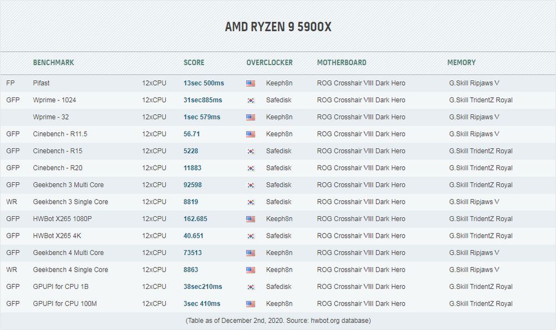The width and height of the screenshot is (556, 330).
Task: Select the HWBot X265 1080P benchmark name
Action: point(62,219)
